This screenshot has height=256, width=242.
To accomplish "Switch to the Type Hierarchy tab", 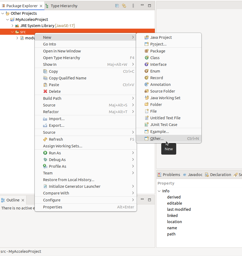I will pyautogui.click(x=64, y=6).
